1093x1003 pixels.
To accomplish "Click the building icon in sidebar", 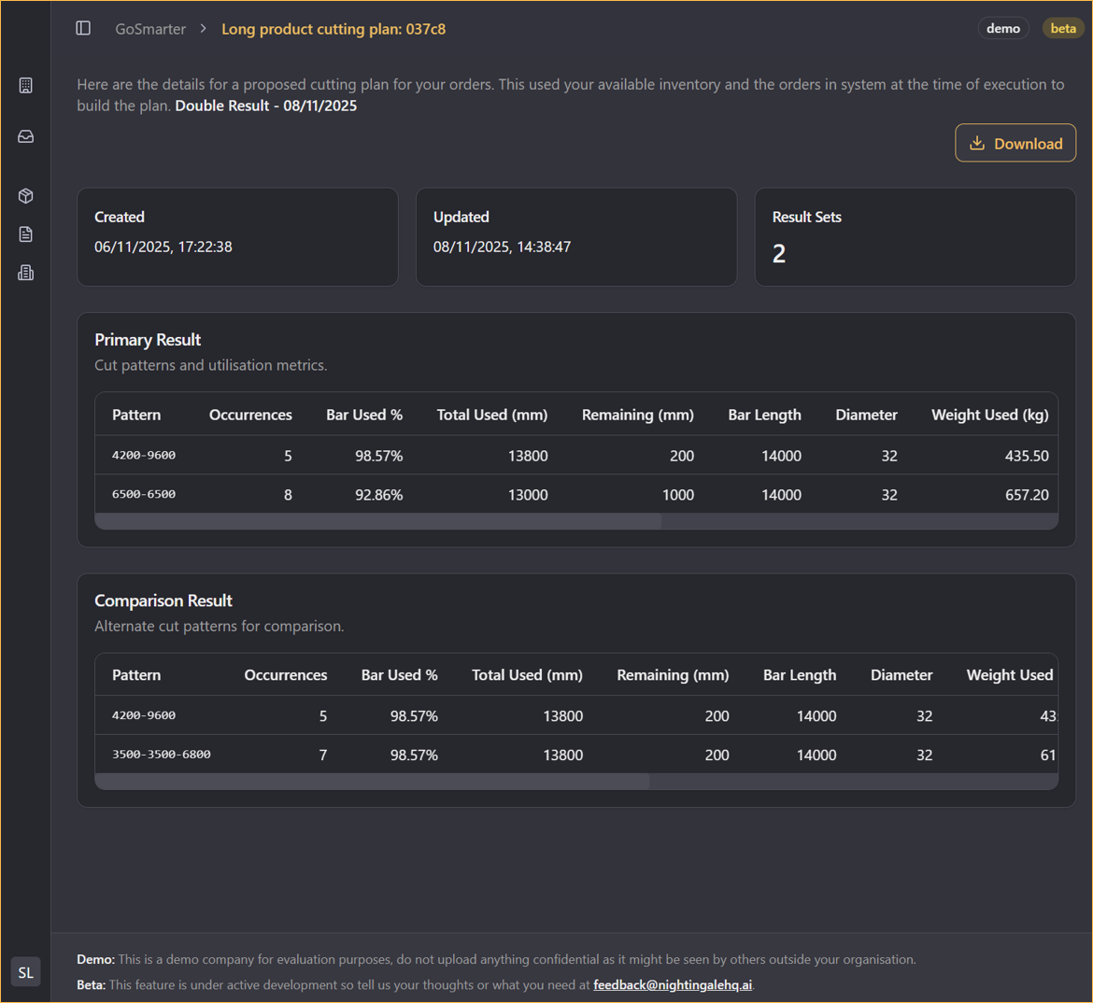I will [x=26, y=86].
